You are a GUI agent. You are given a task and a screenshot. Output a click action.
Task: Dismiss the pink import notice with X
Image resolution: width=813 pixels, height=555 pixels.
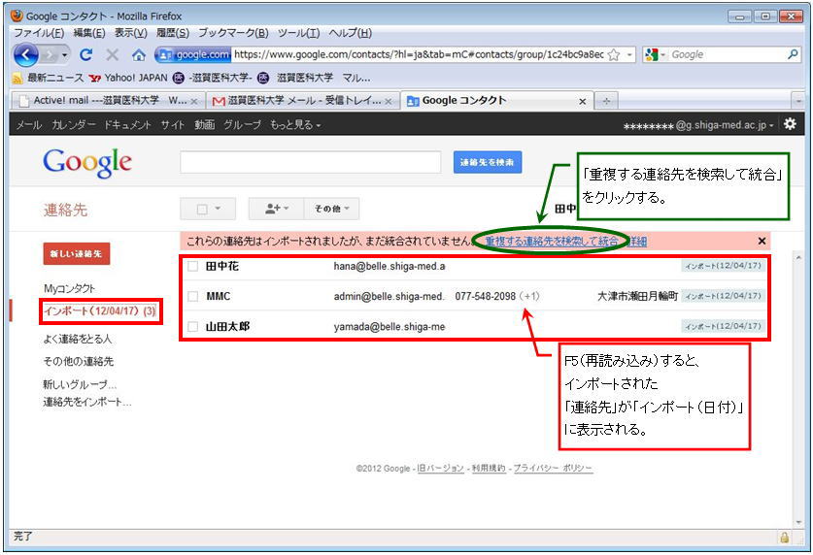coord(762,242)
